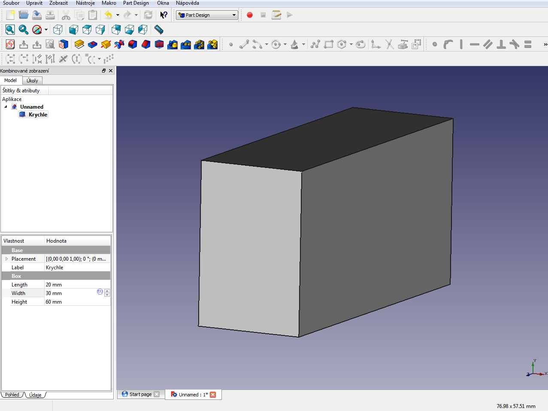
Task: Switch to the Úkoly tab
Action: [x=32, y=81]
